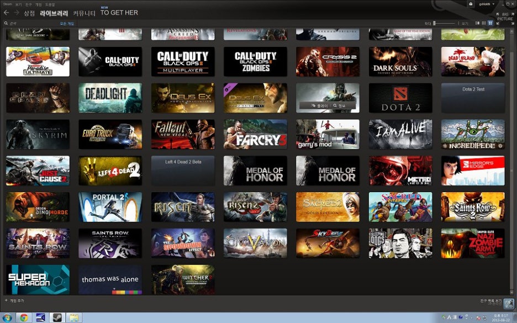
Task: Switch to the 커뮤니티 tab
Action: click(84, 13)
